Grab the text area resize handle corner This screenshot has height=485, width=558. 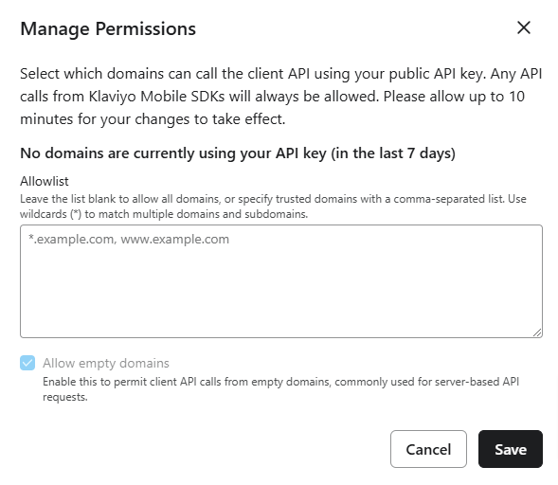coord(537,332)
